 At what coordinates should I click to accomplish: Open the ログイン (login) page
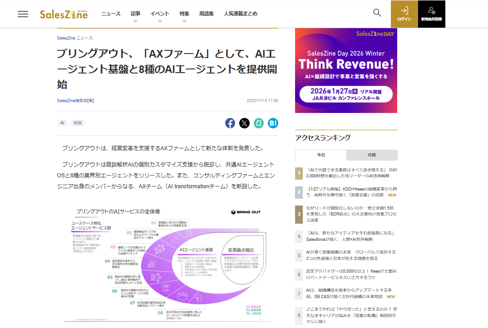(x=404, y=14)
